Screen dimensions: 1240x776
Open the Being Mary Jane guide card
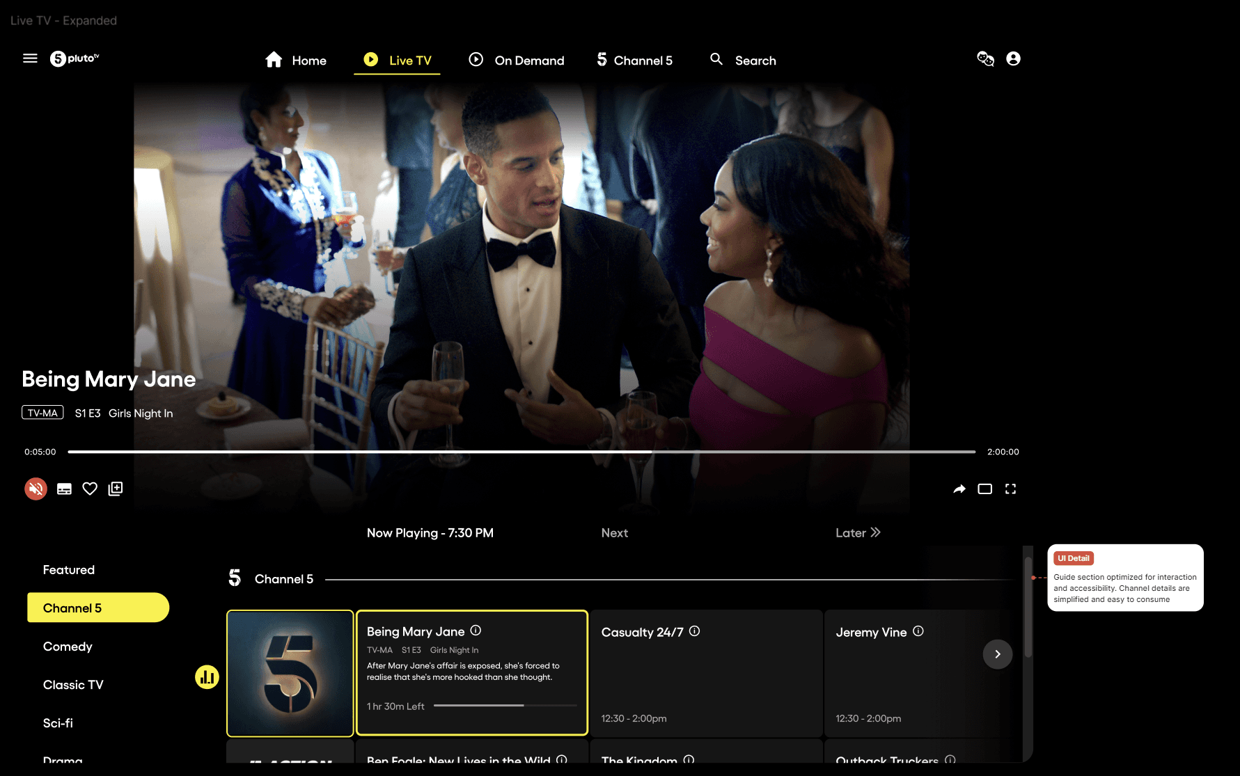472,673
